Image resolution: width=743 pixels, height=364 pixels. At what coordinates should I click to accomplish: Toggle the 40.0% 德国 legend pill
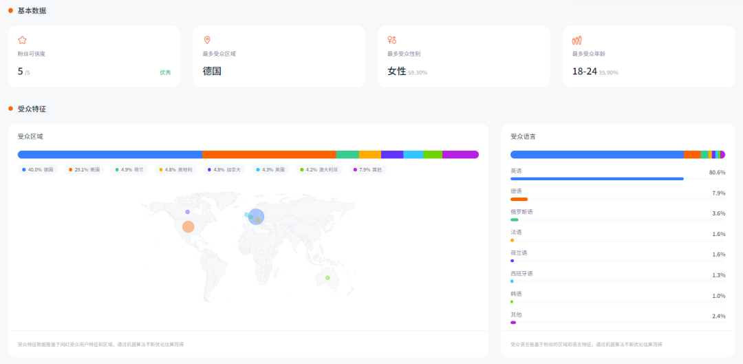[x=37, y=170]
